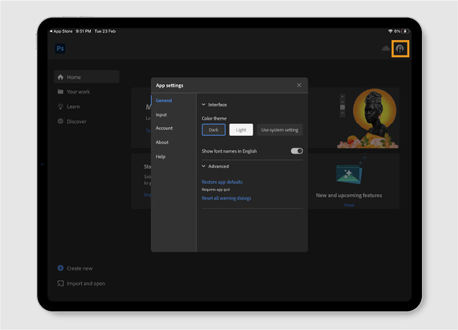Select Use system setting for theme
This screenshot has height=330, width=458.
point(280,129)
